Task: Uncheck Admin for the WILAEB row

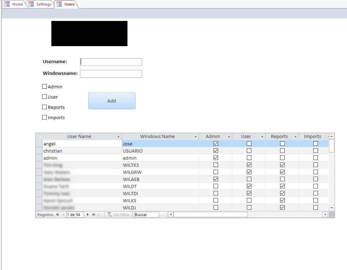Action: (x=216, y=179)
